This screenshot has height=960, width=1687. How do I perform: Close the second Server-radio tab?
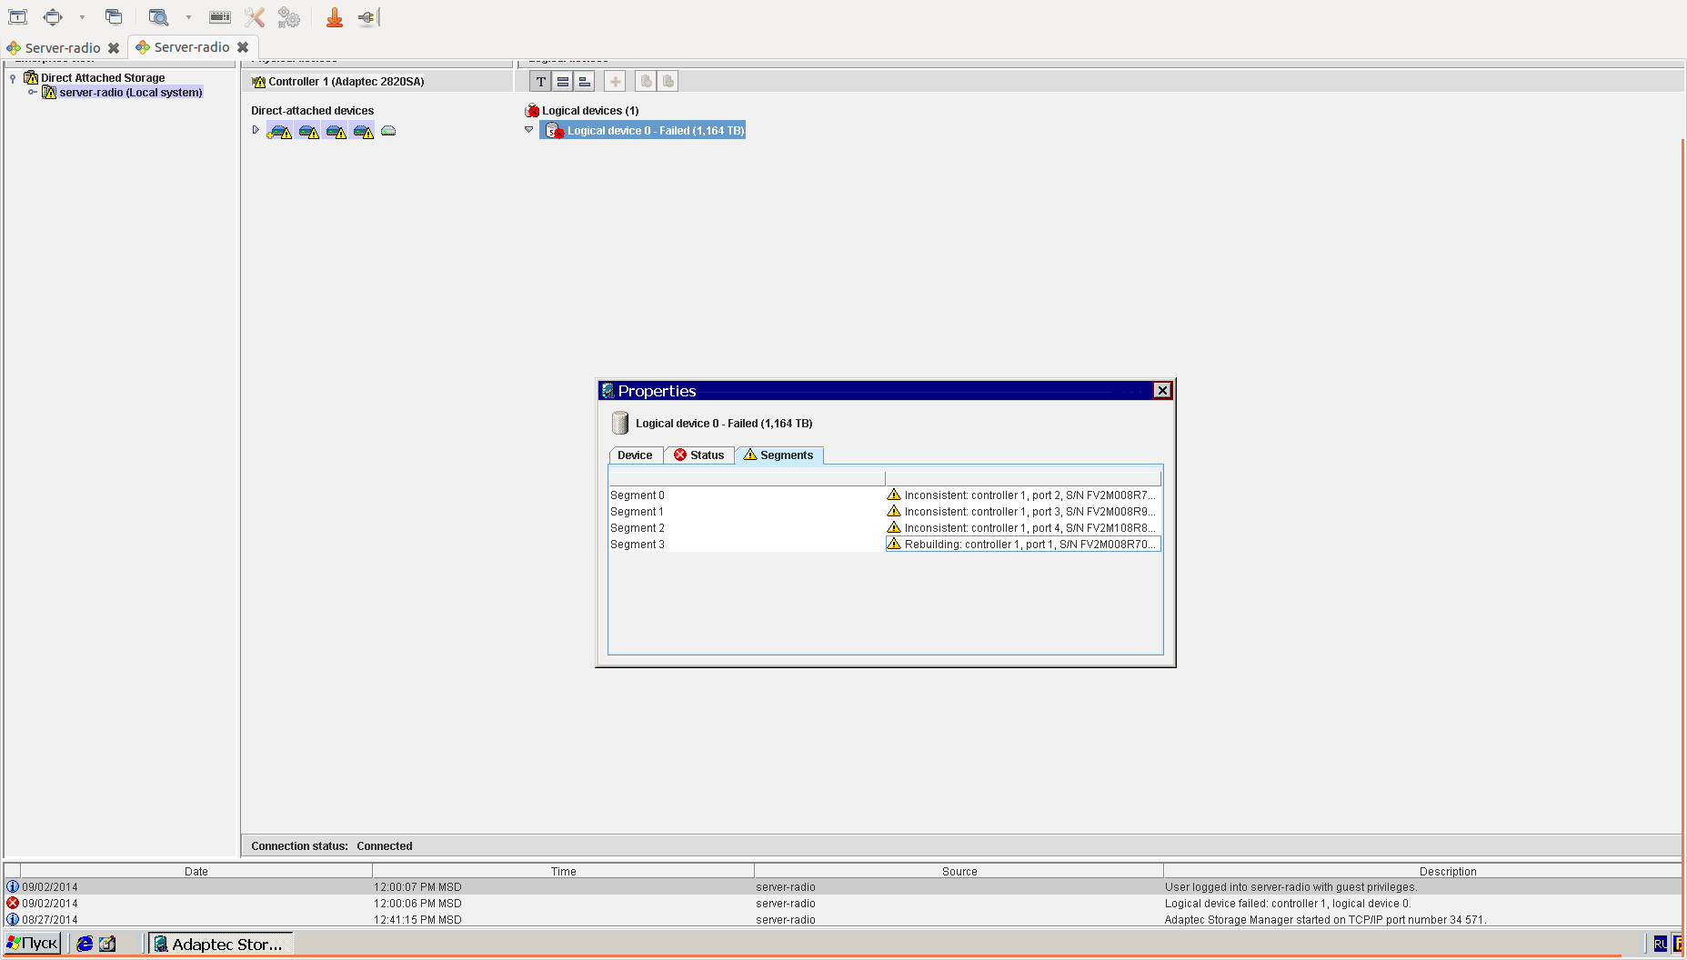coord(243,47)
